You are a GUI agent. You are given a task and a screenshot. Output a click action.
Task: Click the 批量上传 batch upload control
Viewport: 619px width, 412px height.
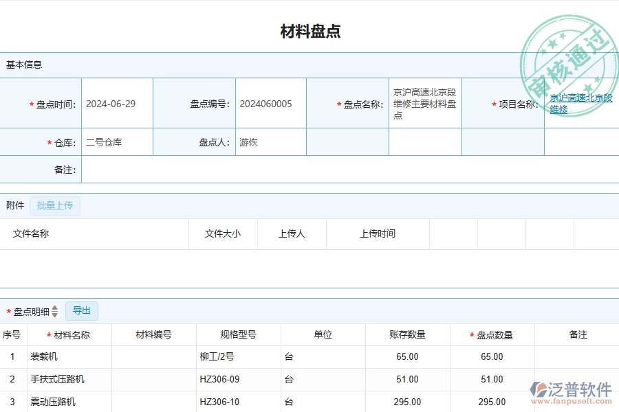click(x=55, y=205)
